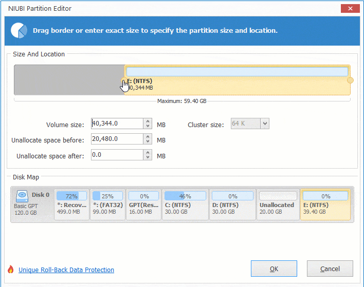
Task: Click the gray unallocated area in size bar
Action: tap(69, 80)
